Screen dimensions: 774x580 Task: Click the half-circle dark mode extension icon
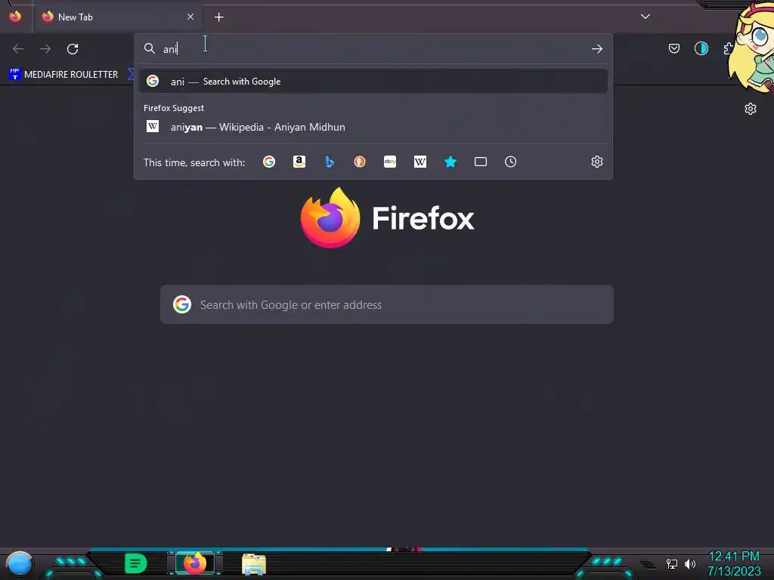coord(701,48)
